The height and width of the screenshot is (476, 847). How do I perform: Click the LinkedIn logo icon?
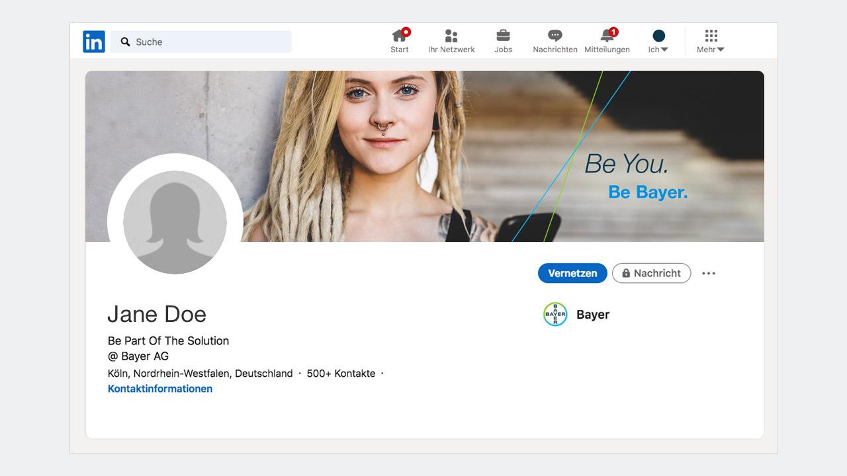click(94, 42)
